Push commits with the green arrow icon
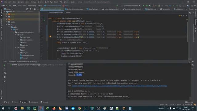 [x=177, y=6]
